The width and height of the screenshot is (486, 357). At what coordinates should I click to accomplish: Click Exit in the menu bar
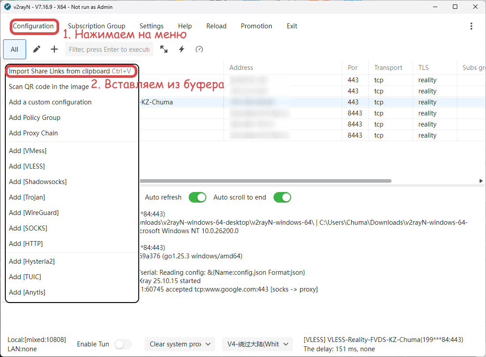(x=292, y=26)
